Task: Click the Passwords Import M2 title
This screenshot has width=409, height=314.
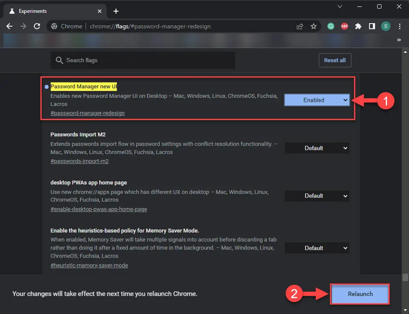Action: (x=78, y=134)
